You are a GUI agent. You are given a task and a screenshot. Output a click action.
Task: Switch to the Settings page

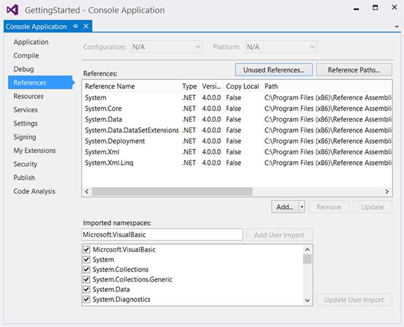coord(25,124)
